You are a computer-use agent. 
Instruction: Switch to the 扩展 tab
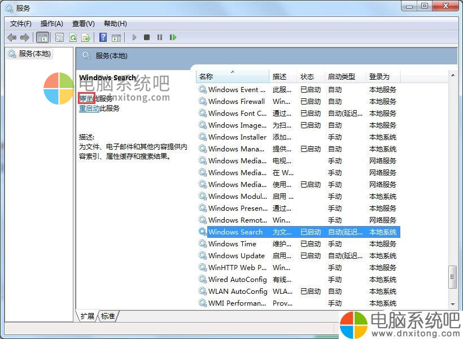87,316
